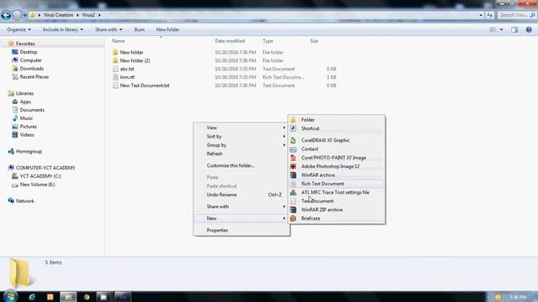Open New Volume (E:) drive
The image size is (538, 302).
pos(37,185)
